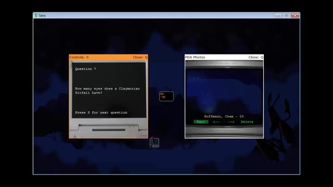Click the 'Controls: S' label on terminal header

click(79, 57)
